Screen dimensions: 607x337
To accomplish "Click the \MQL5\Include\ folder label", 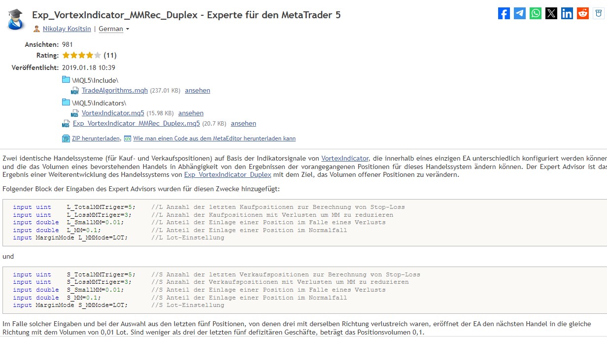I will pos(95,80).
